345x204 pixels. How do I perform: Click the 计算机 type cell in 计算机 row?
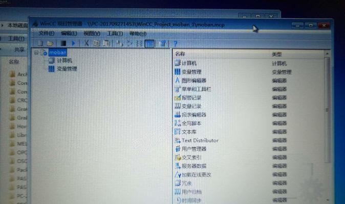[279, 63]
